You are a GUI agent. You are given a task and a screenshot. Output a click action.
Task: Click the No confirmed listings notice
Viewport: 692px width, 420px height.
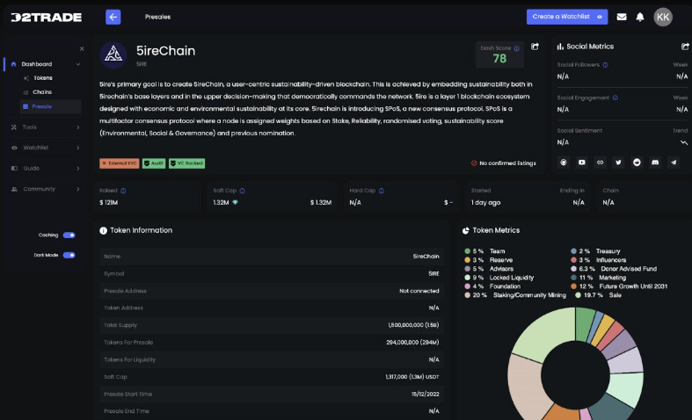504,163
